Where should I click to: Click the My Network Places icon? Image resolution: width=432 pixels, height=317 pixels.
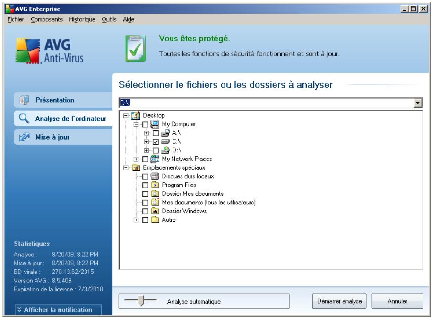pos(155,159)
